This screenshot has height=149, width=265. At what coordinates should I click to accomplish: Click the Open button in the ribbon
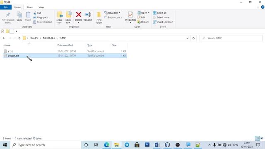pyautogui.click(x=142, y=13)
